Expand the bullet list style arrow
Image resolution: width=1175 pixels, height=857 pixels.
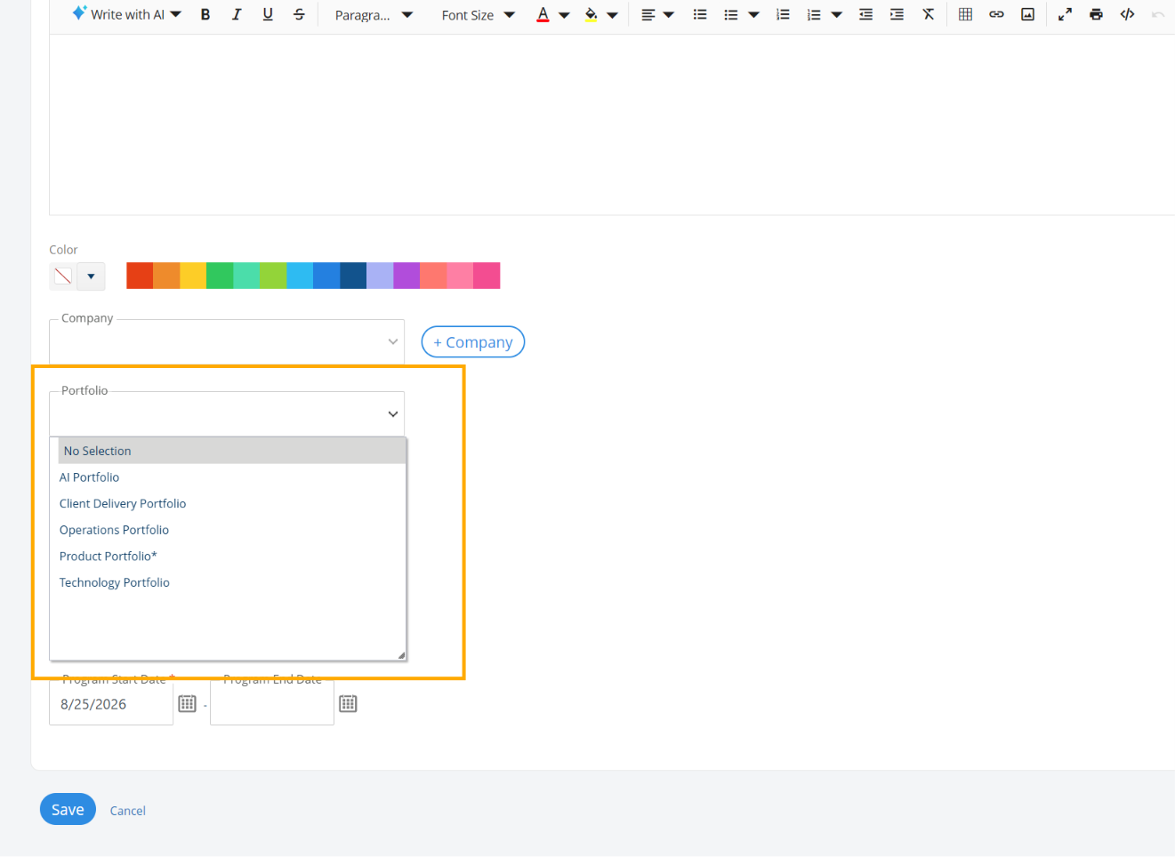coord(753,15)
